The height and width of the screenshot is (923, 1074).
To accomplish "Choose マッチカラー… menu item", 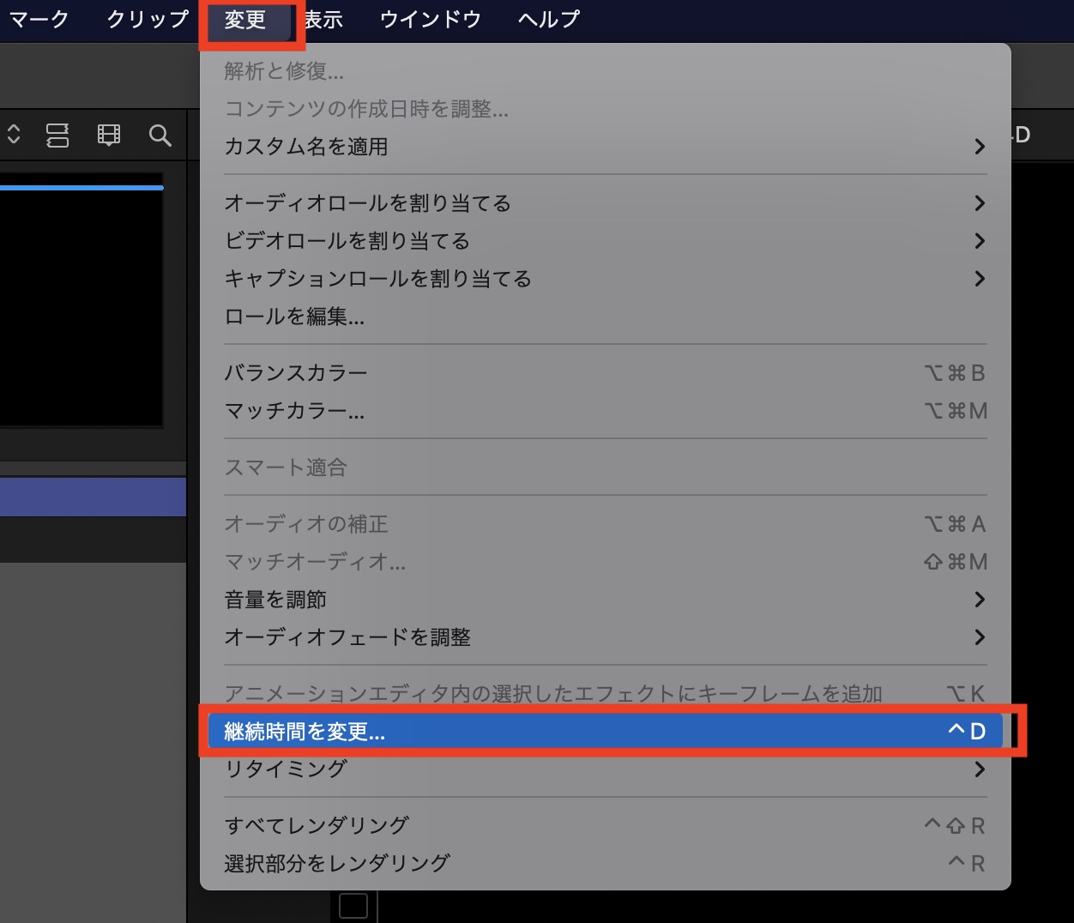I will pyautogui.click(x=294, y=411).
